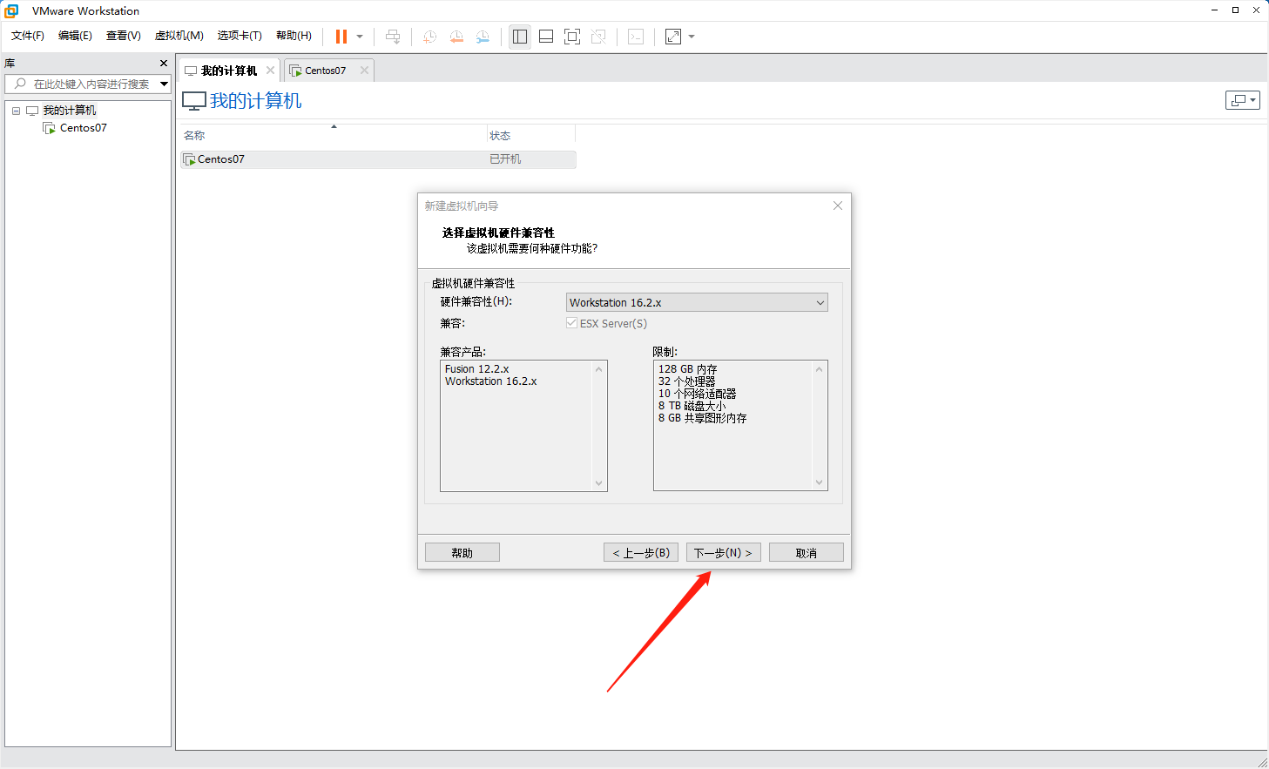Screen dimensions: 1269x769
Task: Close the Centos07 tab
Action: pos(364,71)
